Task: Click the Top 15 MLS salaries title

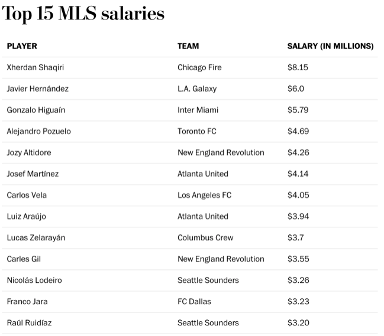Action: [83, 14]
